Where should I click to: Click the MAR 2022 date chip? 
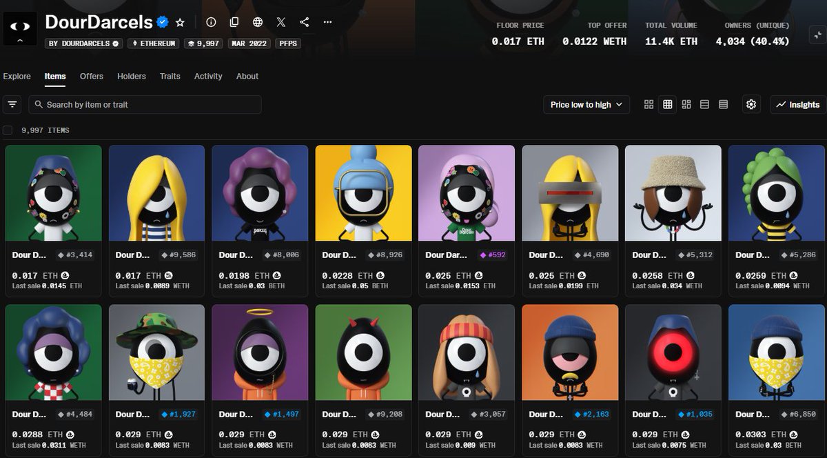tap(249, 43)
